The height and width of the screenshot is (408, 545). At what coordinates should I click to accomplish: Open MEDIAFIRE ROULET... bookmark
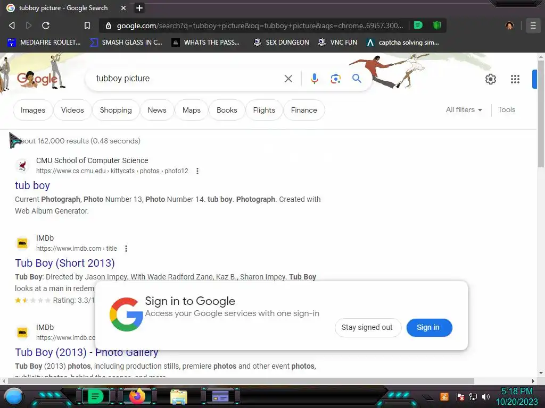[44, 42]
